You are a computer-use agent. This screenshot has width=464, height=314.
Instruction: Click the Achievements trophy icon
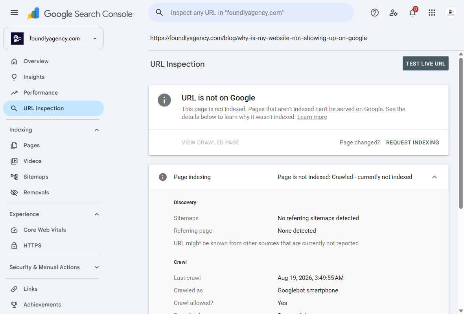pos(14,305)
